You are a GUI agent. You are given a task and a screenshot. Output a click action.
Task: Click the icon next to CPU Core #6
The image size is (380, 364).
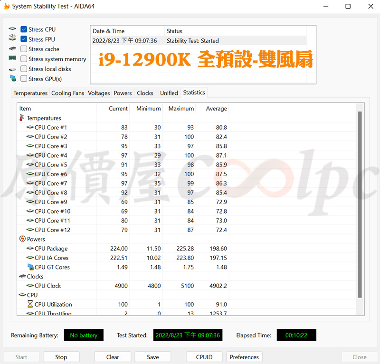30,174
